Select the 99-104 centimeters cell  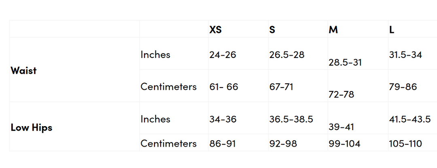coord(344,143)
